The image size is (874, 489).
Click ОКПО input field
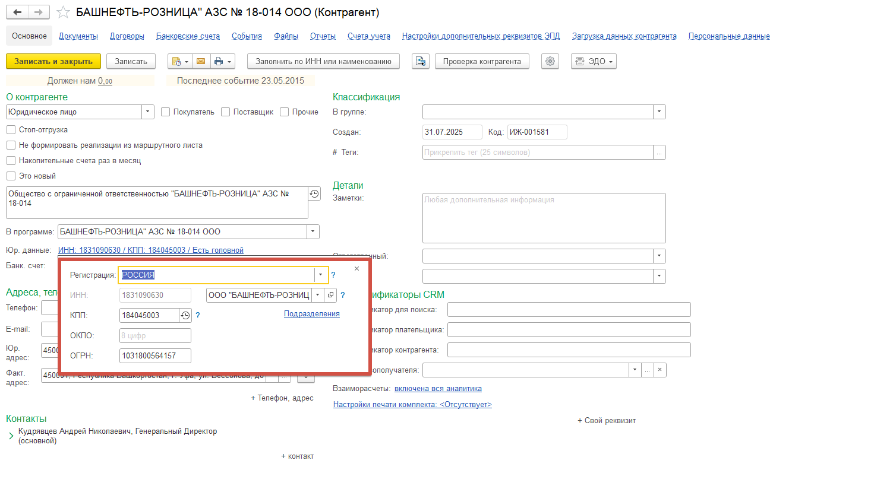pos(155,335)
